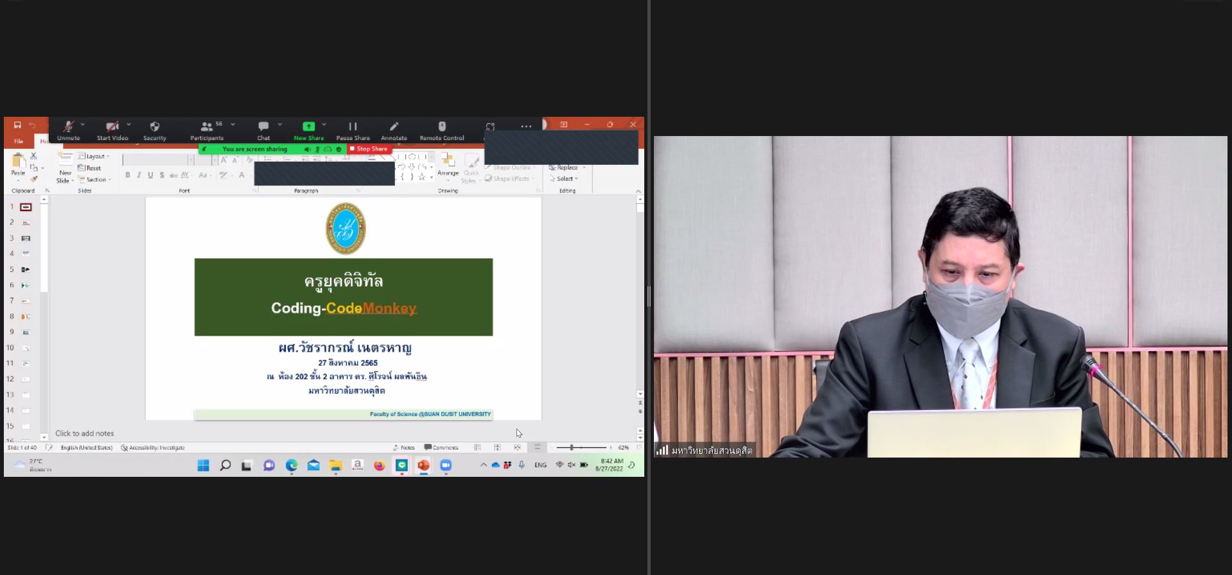
Task: Open the Zoom Chat bubble icon
Action: point(263,126)
